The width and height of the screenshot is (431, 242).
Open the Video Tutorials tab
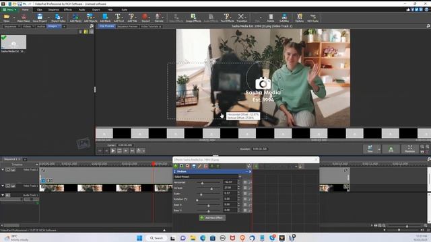151,26
